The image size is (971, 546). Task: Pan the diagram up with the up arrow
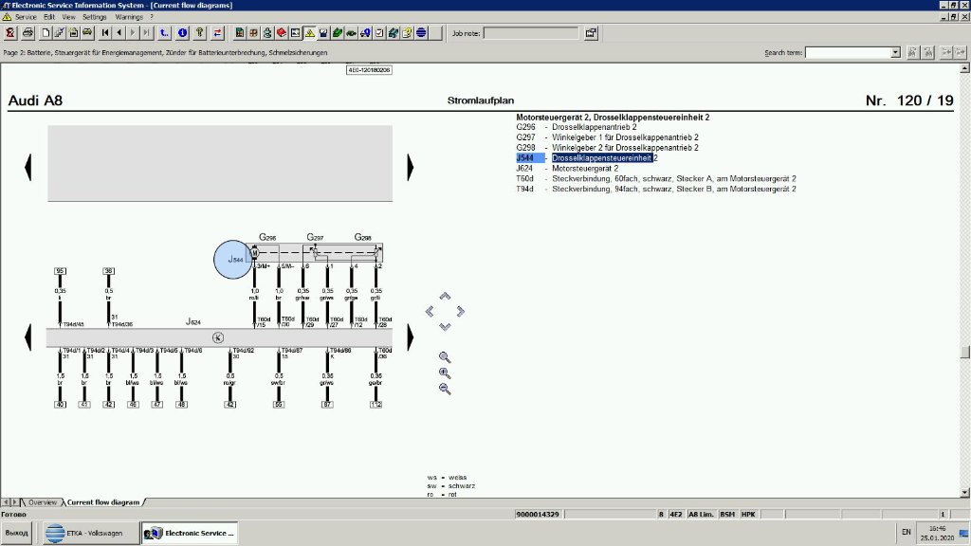tap(445, 297)
